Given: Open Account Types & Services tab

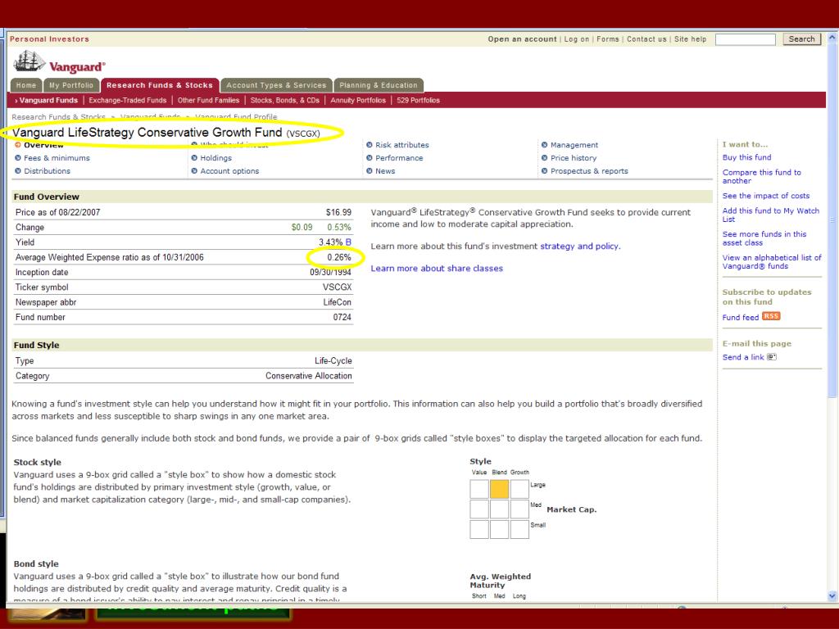Looking at the screenshot, I should 276,85.
